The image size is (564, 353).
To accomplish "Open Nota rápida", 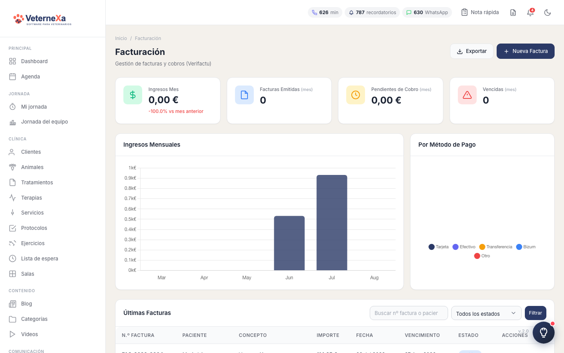I will tap(480, 13).
